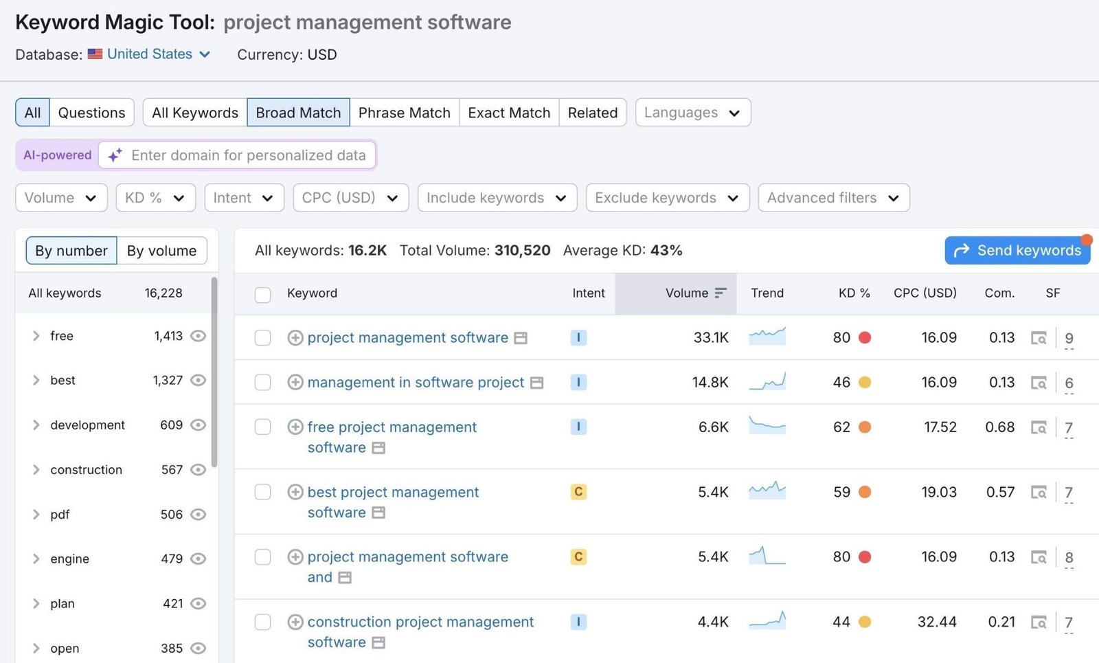Select the By number grouping button
Image resolution: width=1099 pixels, height=663 pixels.
tap(71, 251)
